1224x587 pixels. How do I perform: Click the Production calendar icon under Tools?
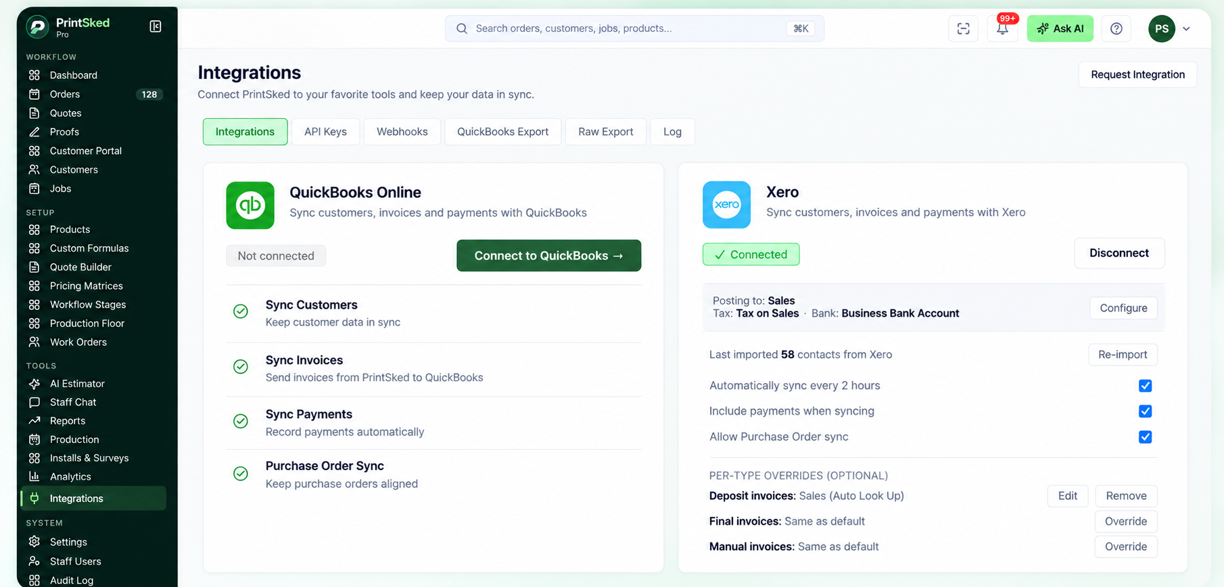pyautogui.click(x=34, y=439)
